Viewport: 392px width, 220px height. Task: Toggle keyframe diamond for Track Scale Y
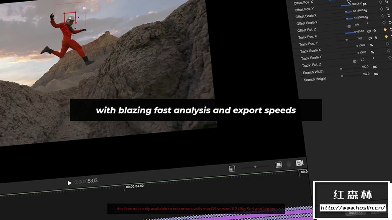[x=389, y=51]
